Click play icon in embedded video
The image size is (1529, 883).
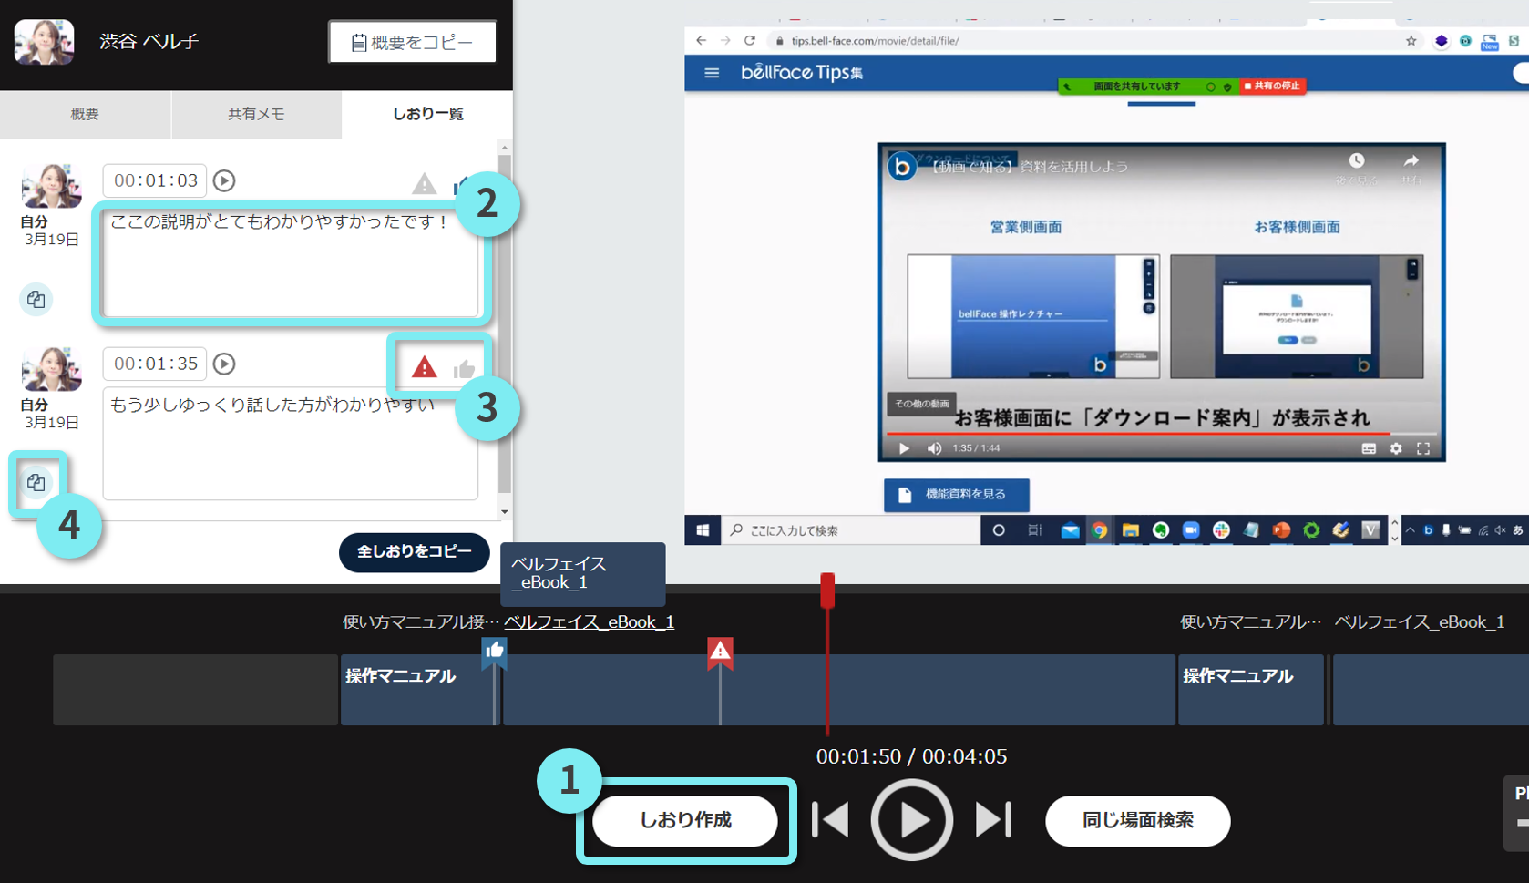tap(904, 448)
